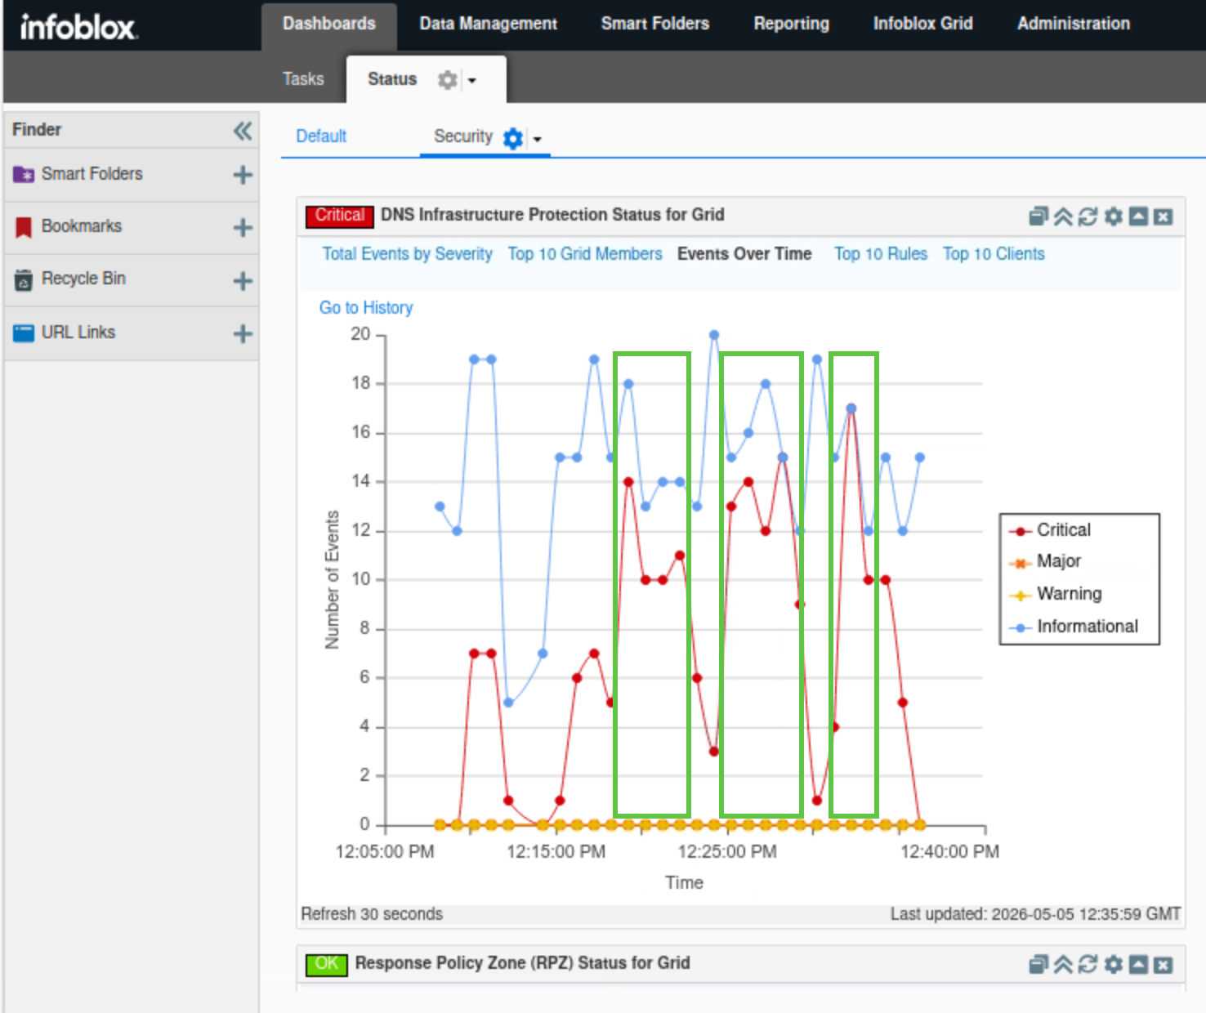Show Top 10 Rules view

click(881, 254)
